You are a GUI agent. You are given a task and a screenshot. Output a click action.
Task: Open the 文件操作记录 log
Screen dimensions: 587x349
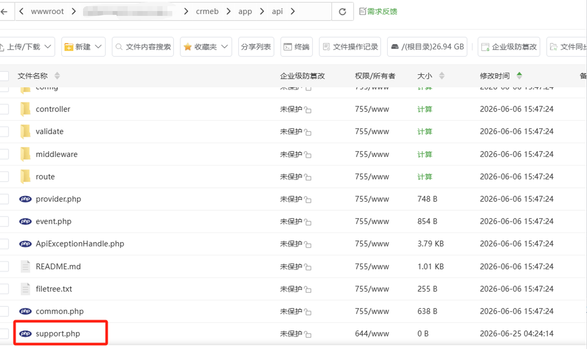[351, 47]
